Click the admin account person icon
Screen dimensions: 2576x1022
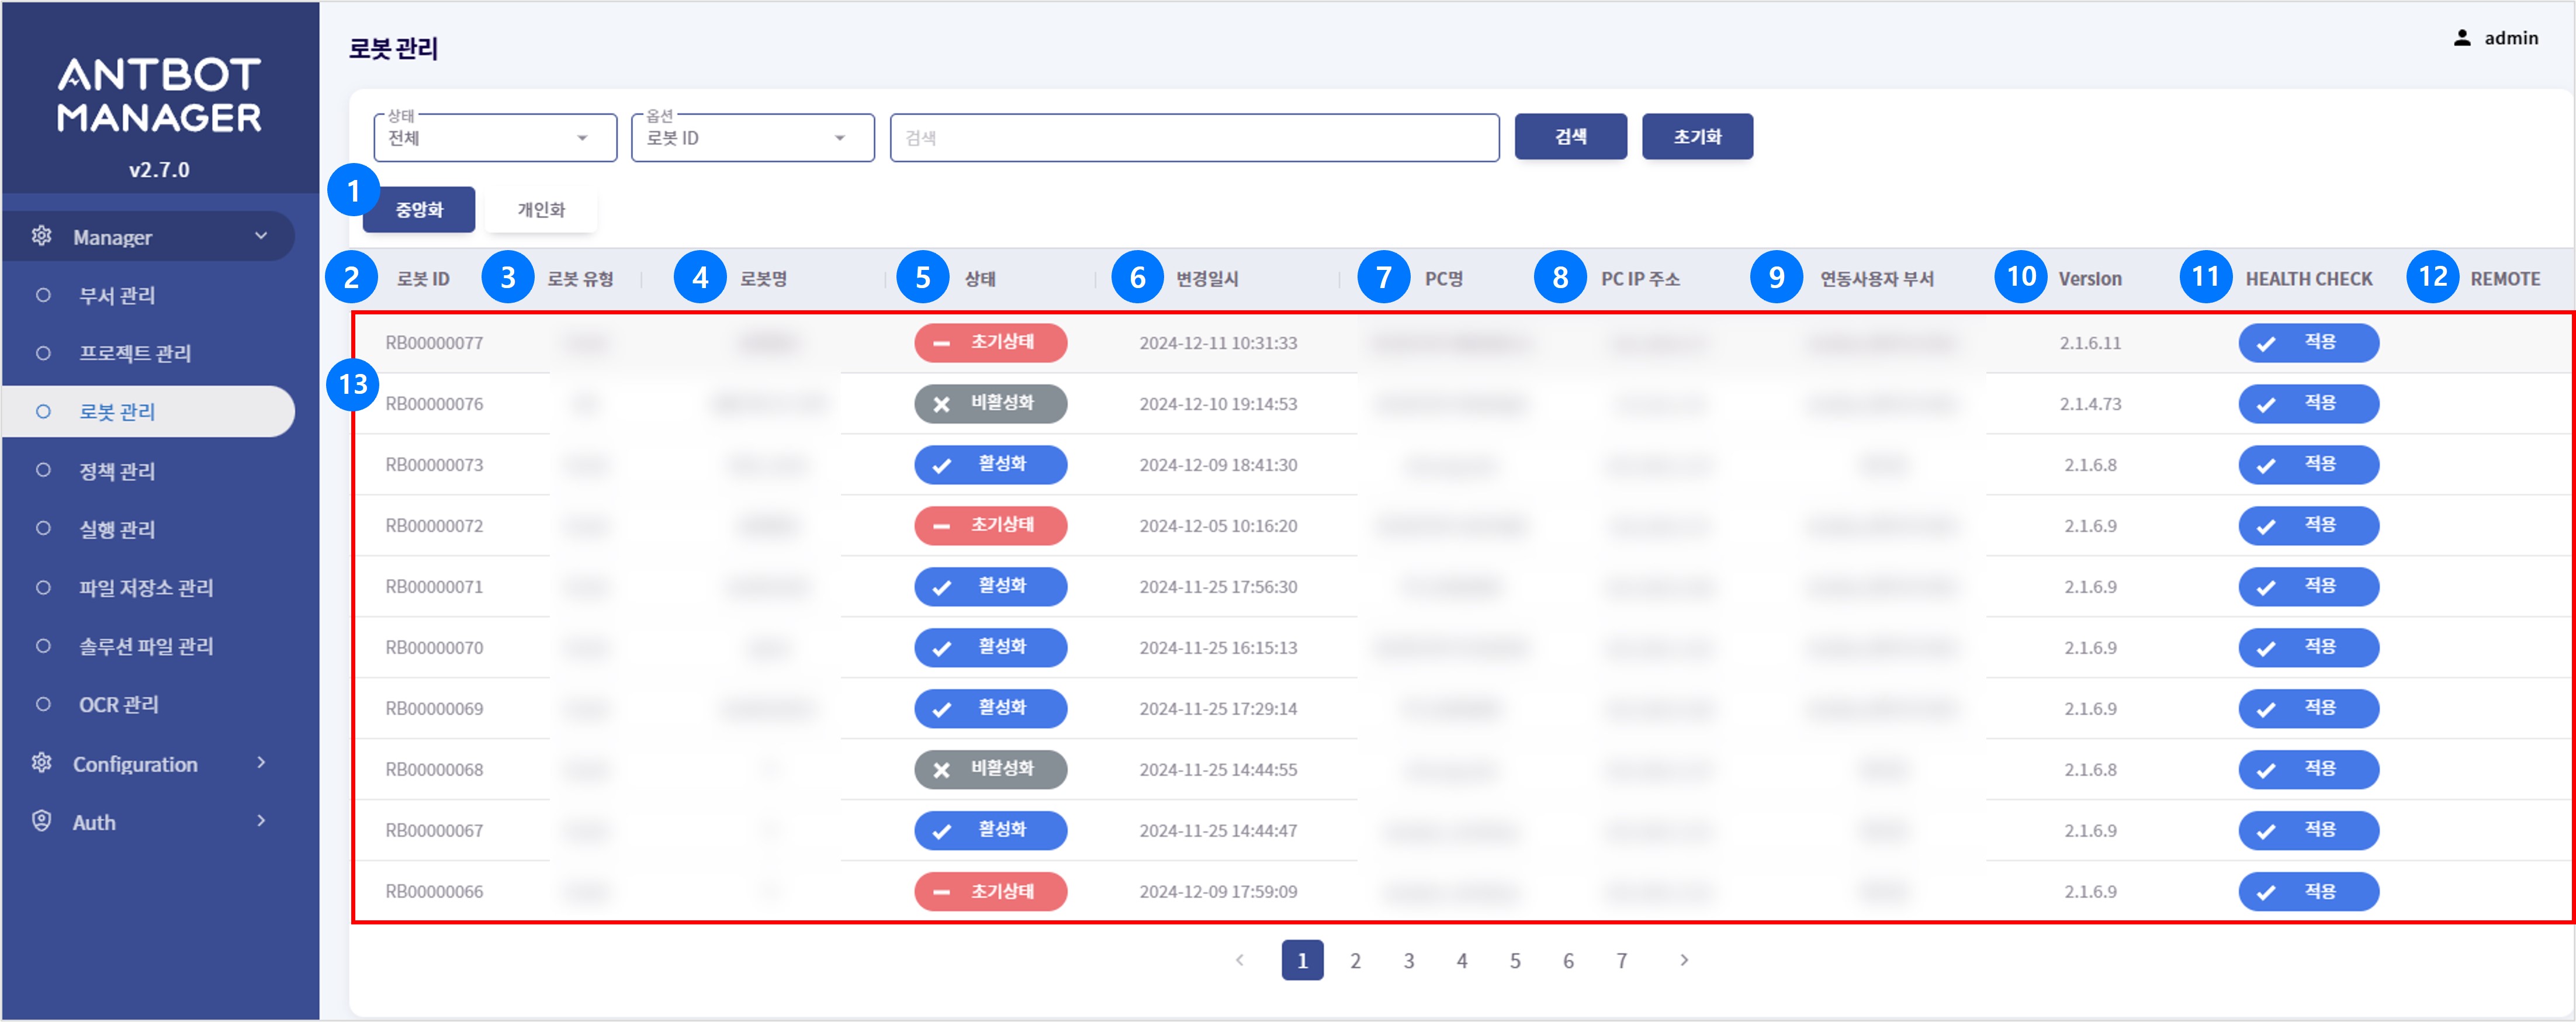[2462, 37]
